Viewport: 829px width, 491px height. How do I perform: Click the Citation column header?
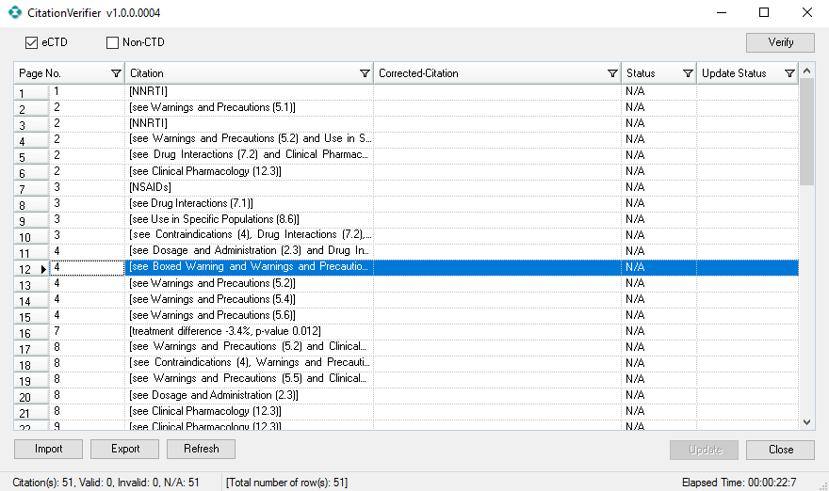pyautogui.click(x=249, y=73)
